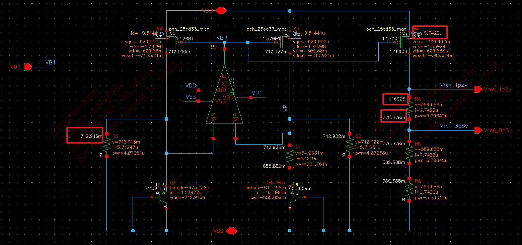The height and width of the screenshot is (245, 522).
Task: Click the VDD pin at the top
Action: (221, 10)
